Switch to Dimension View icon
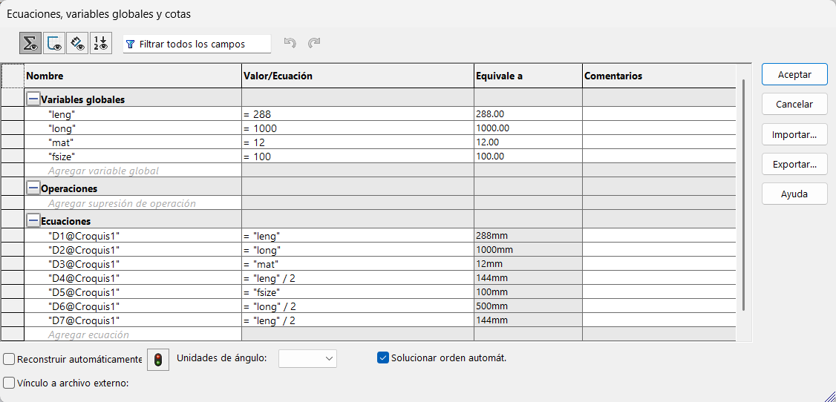This screenshot has width=836, height=402. pyautogui.click(x=77, y=44)
